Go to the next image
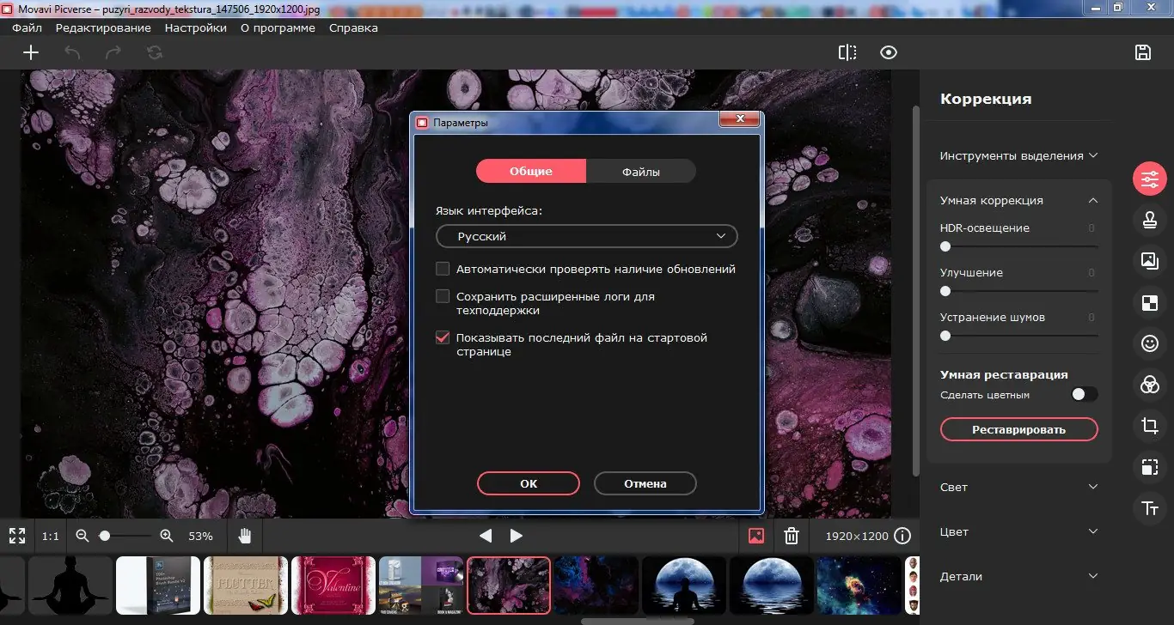Image resolution: width=1174 pixels, height=625 pixels. [x=517, y=536]
